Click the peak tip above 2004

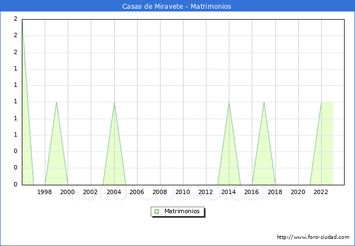pyautogui.click(x=114, y=102)
